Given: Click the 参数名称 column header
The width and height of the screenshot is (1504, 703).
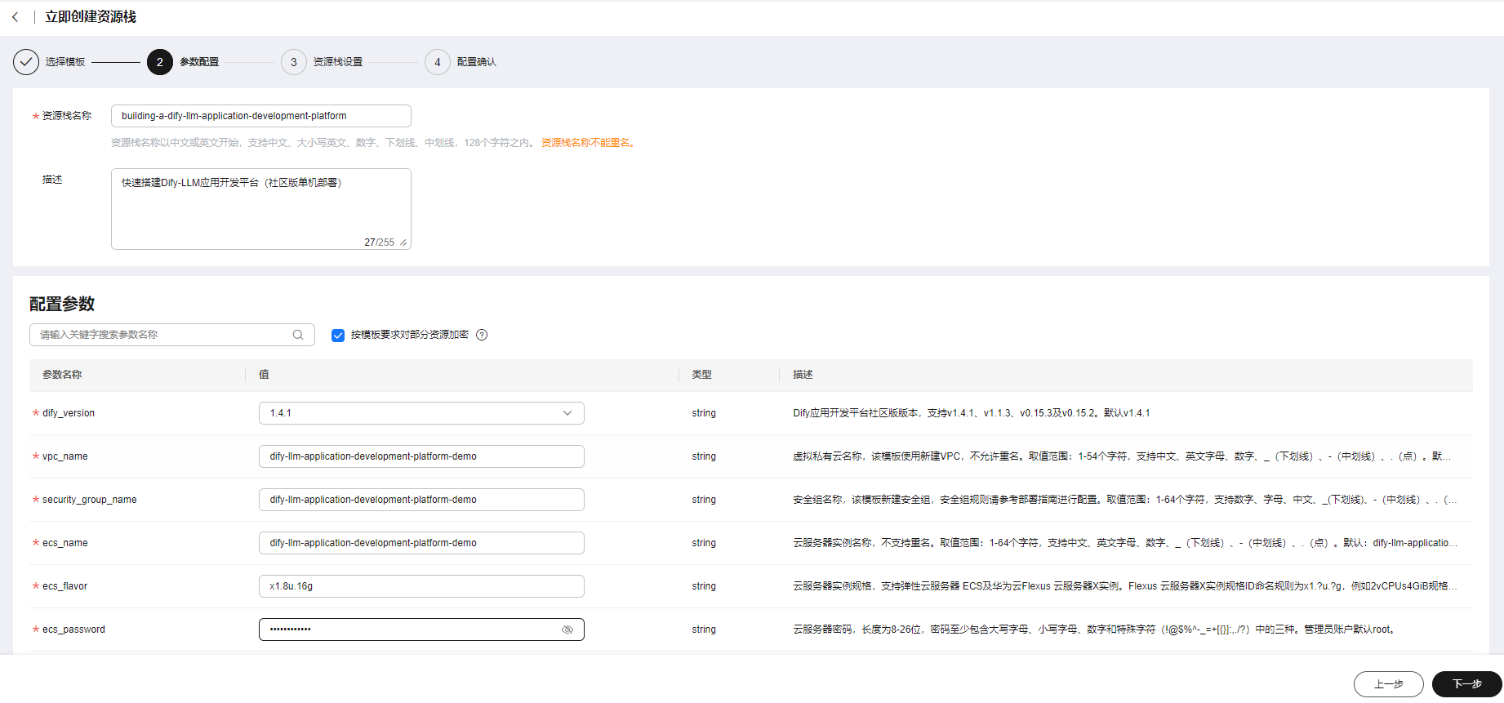Looking at the screenshot, I should (62, 375).
